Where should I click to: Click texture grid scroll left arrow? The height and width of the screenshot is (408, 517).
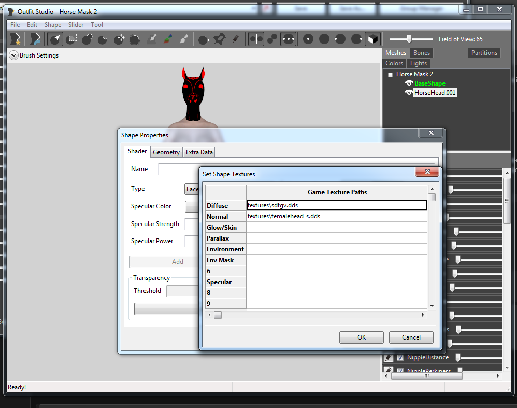coord(209,315)
